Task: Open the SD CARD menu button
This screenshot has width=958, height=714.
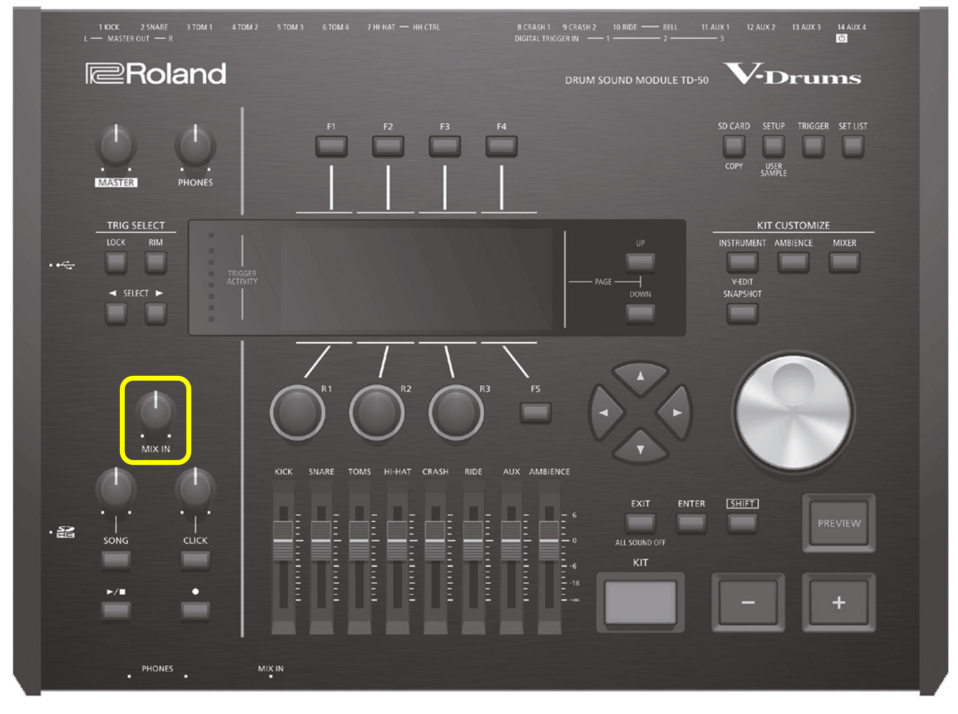Action: point(734,146)
